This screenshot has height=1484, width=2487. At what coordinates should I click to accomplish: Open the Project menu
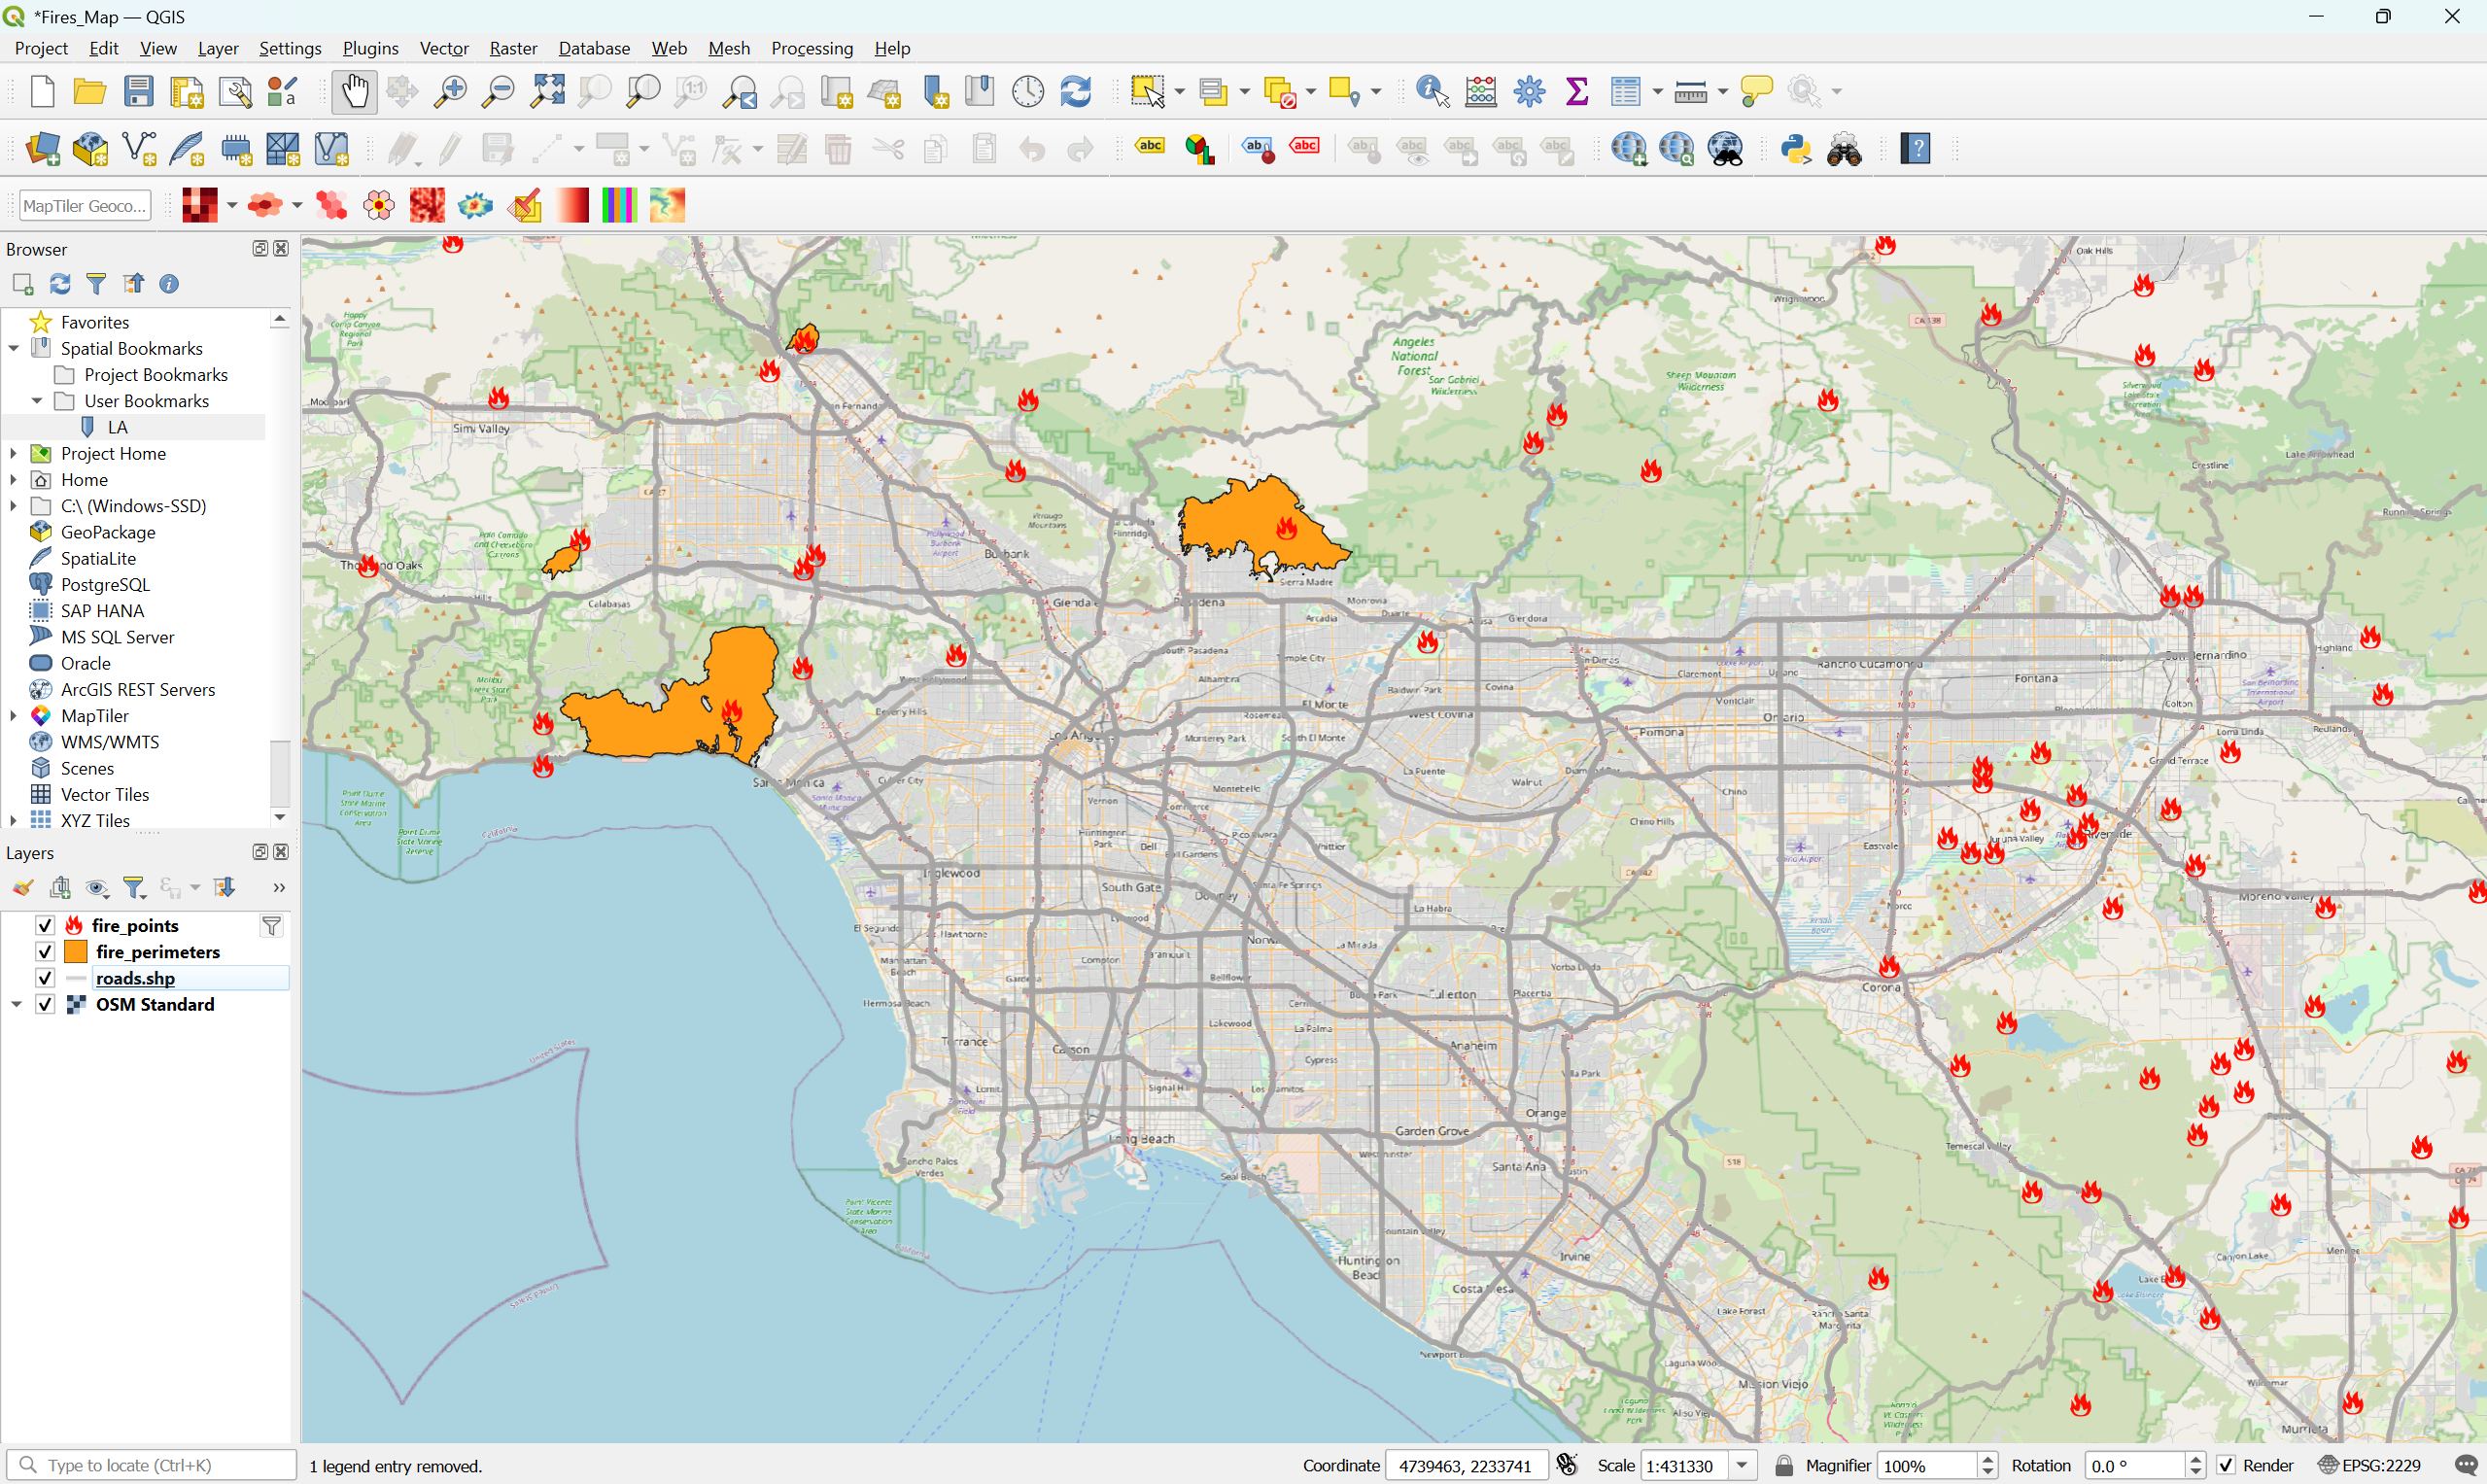[x=41, y=48]
